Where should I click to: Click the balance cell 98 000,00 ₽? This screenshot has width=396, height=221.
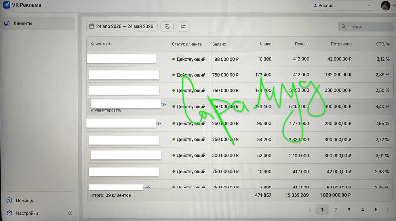coord(226,59)
